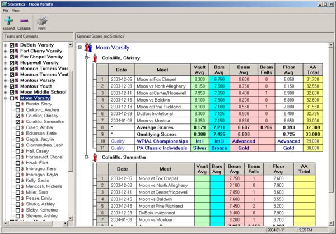Check the Giannandrea, Leah checkbox

18,145
